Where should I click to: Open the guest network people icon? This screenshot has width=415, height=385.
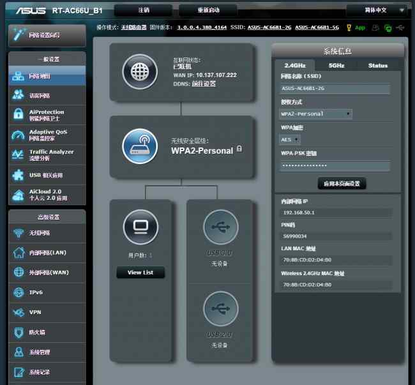18,95
